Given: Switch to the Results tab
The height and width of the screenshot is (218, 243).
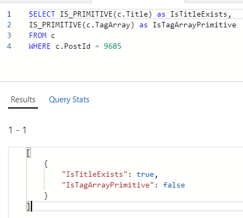Looking at the screenshot, I should [x=23, y=100].
